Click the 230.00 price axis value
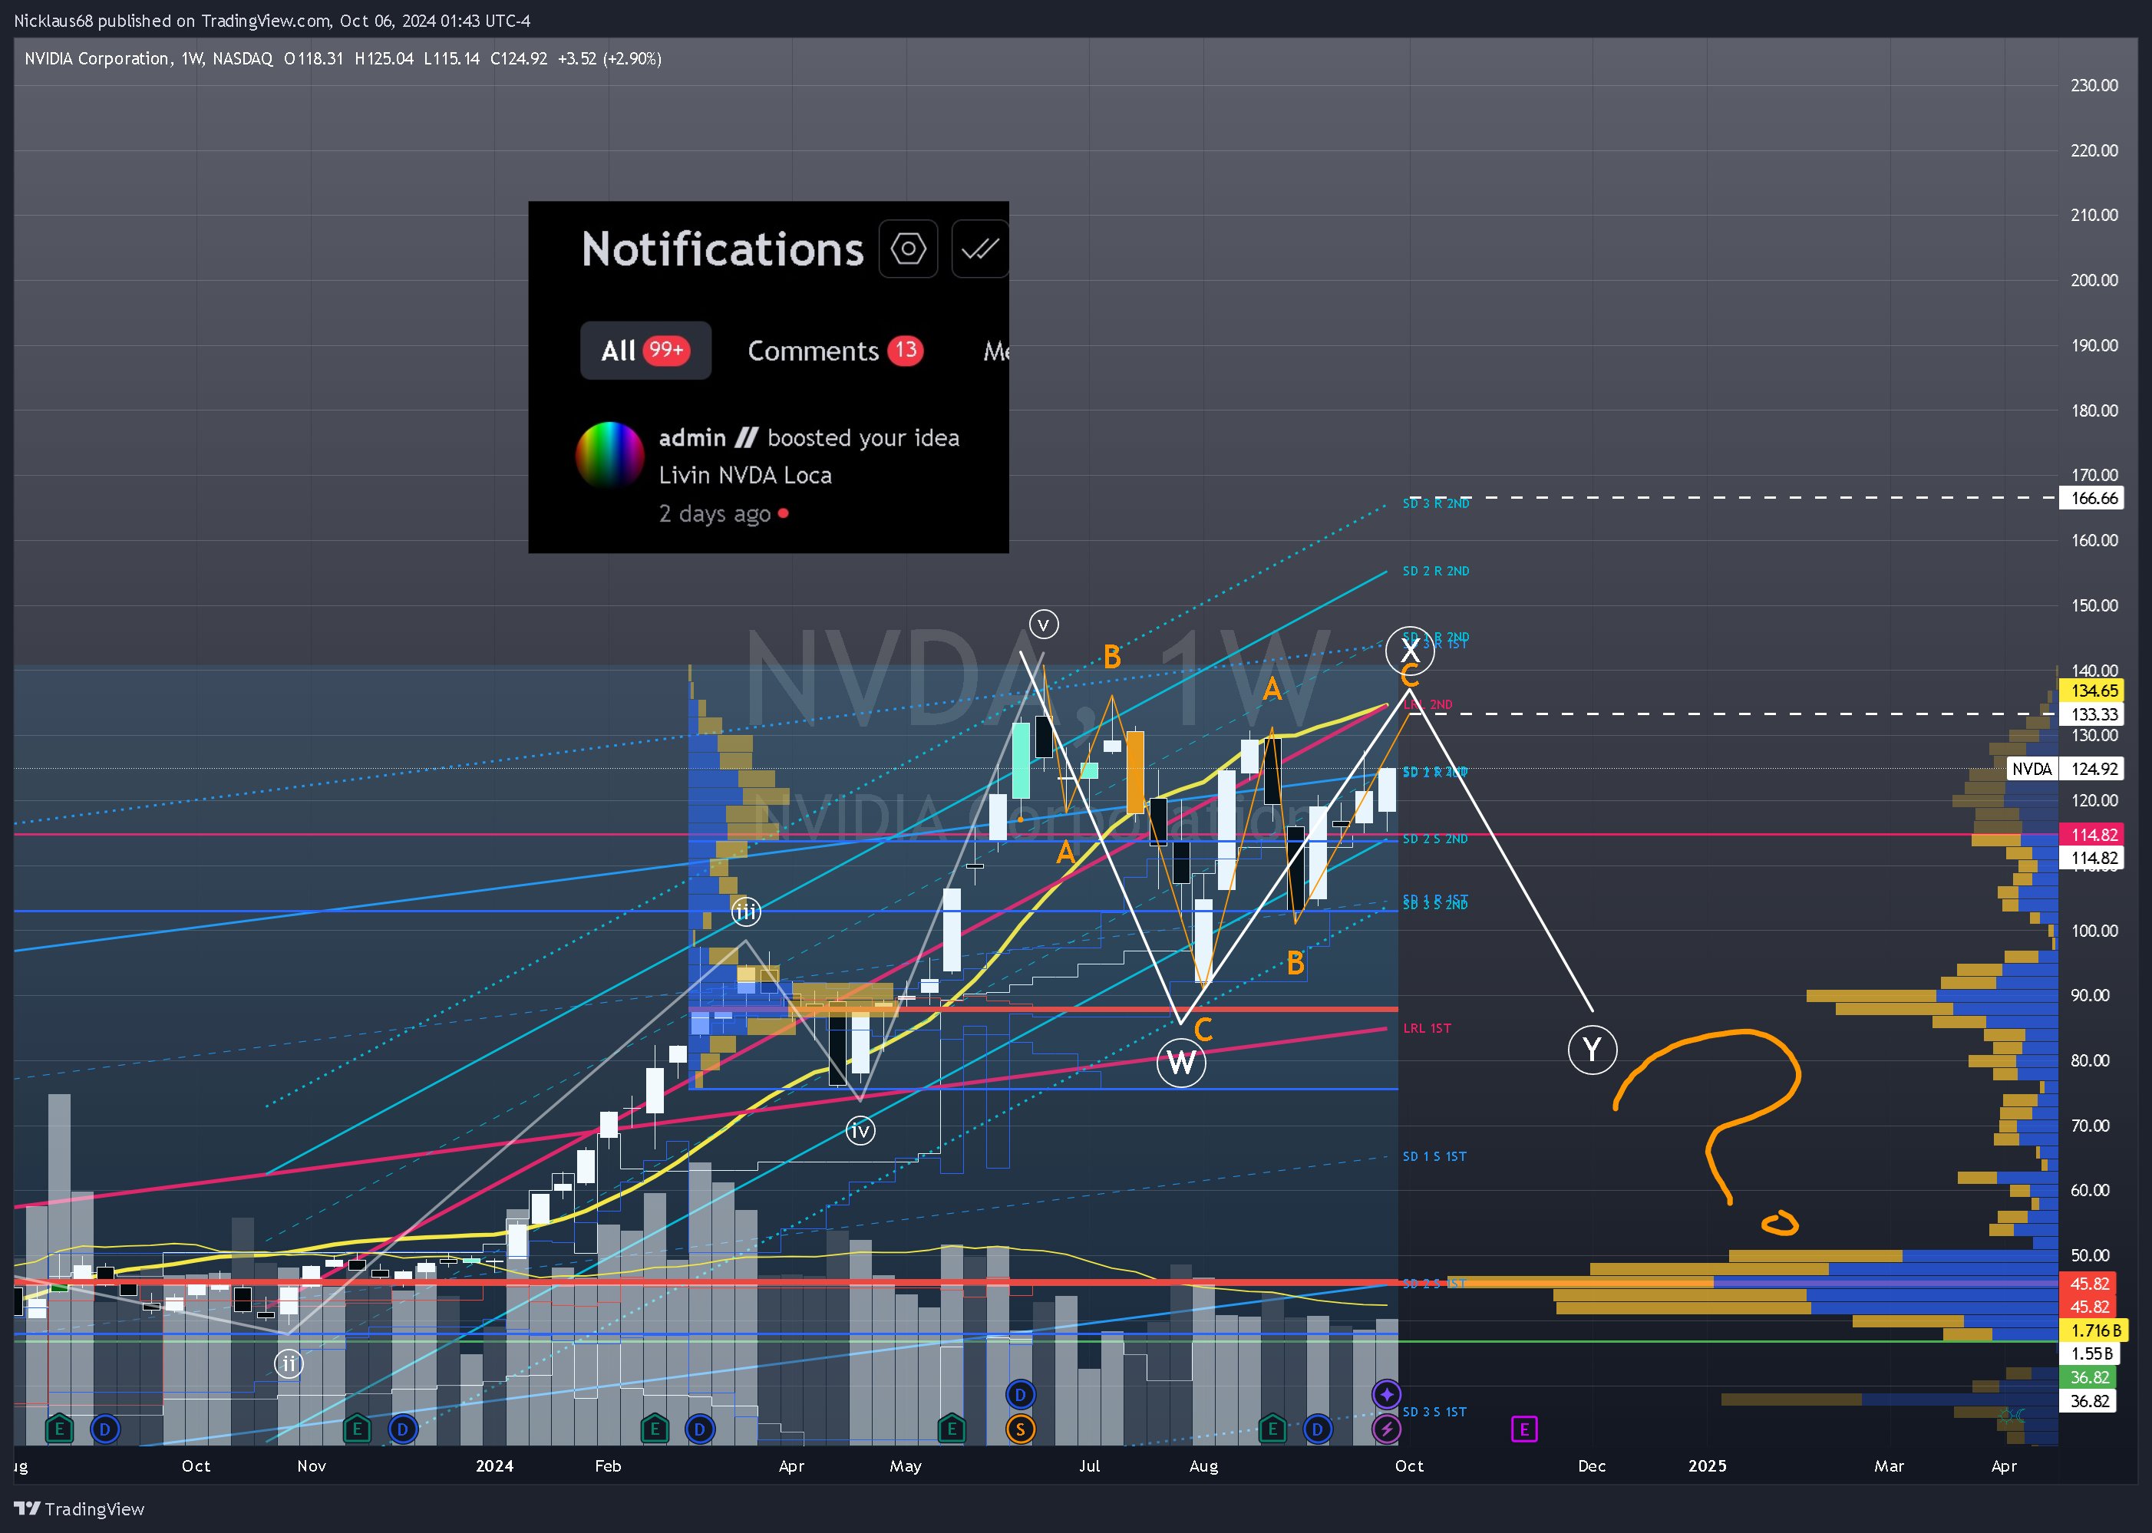The width and height of the screenshot is (2152, 1533). [2094, 85]
